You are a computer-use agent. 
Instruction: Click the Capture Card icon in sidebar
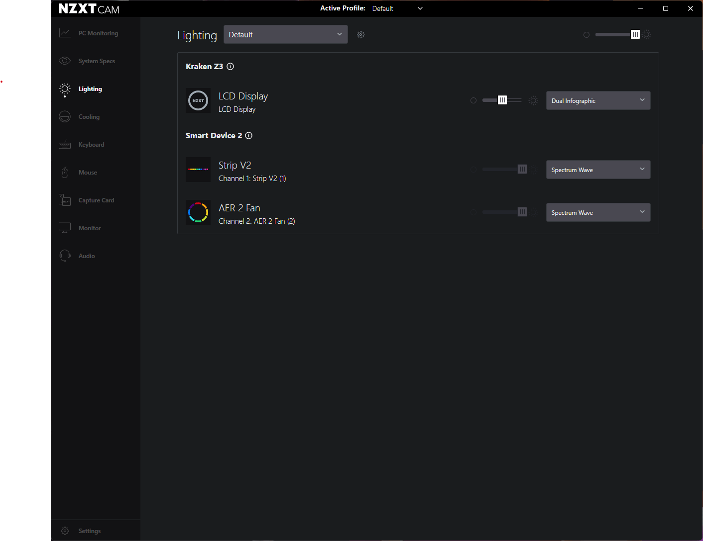pyautogui.click(x=65, y=200)
